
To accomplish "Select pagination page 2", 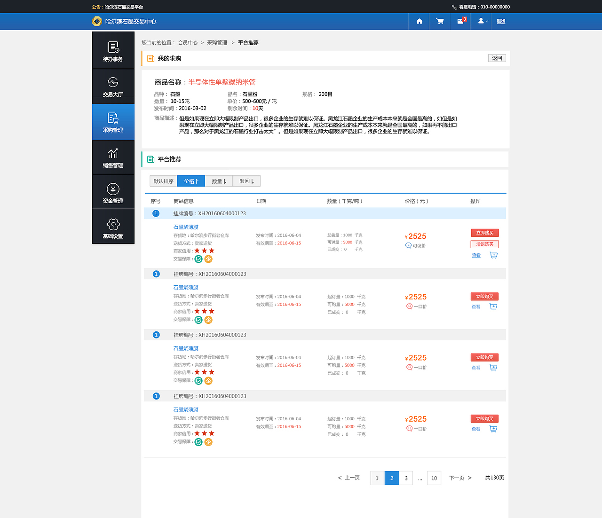I will point(392,478).
